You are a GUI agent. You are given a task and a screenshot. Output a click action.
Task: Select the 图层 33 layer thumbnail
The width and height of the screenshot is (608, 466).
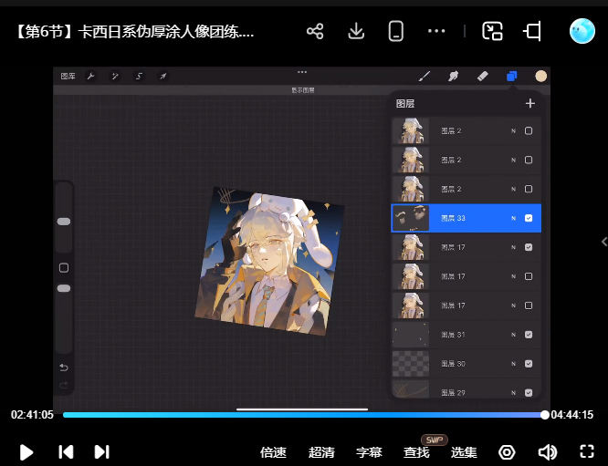point(411,218)
